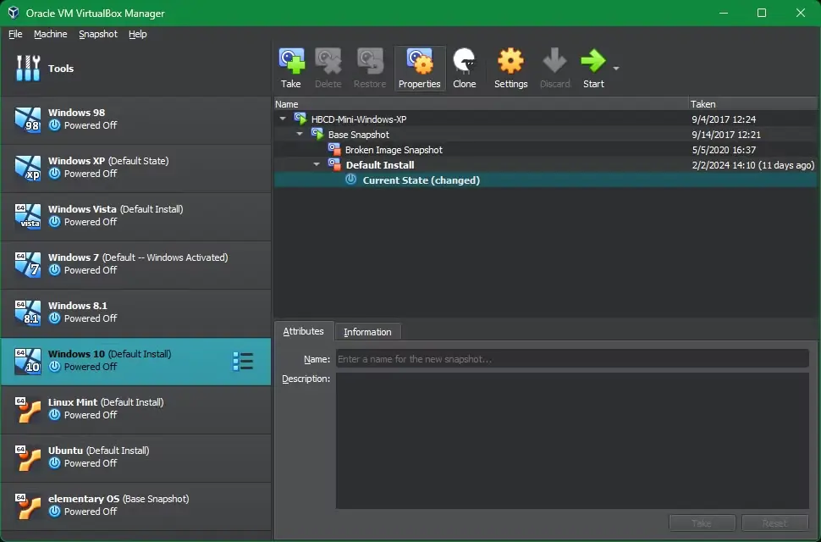Viewport: 821px width, 542px height.
Task: Click the Clone sheep icon
Action: (465, 61)
